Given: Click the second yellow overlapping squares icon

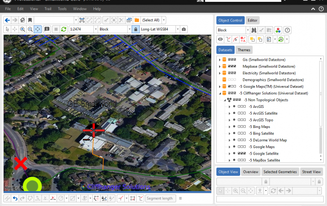Looking at the screenshot, I should point(260,39).
